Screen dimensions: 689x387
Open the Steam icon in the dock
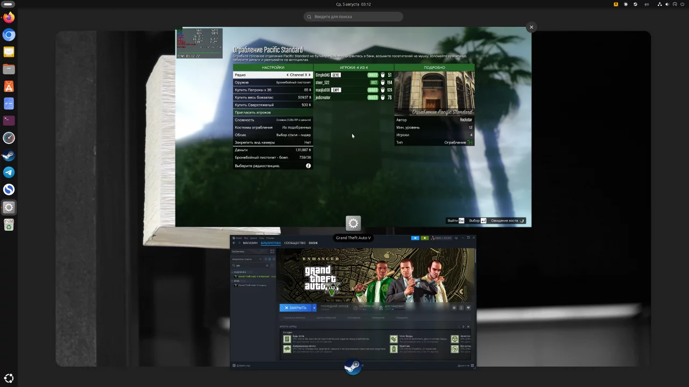9,155
